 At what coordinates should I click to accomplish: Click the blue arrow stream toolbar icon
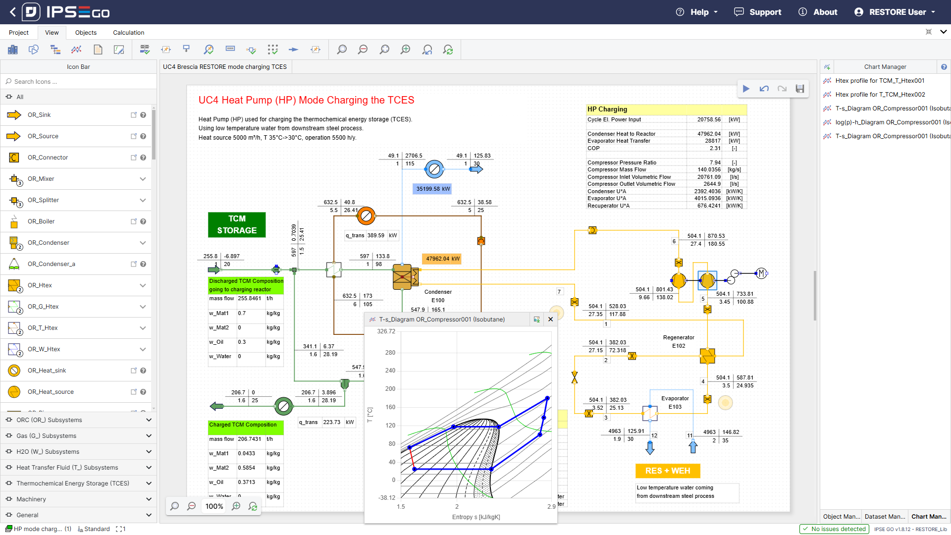pyautogui.click(x=294, y=50)
